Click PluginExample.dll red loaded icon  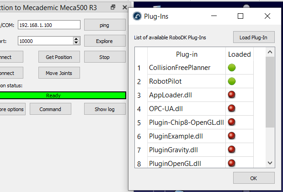tap(232, 136)
